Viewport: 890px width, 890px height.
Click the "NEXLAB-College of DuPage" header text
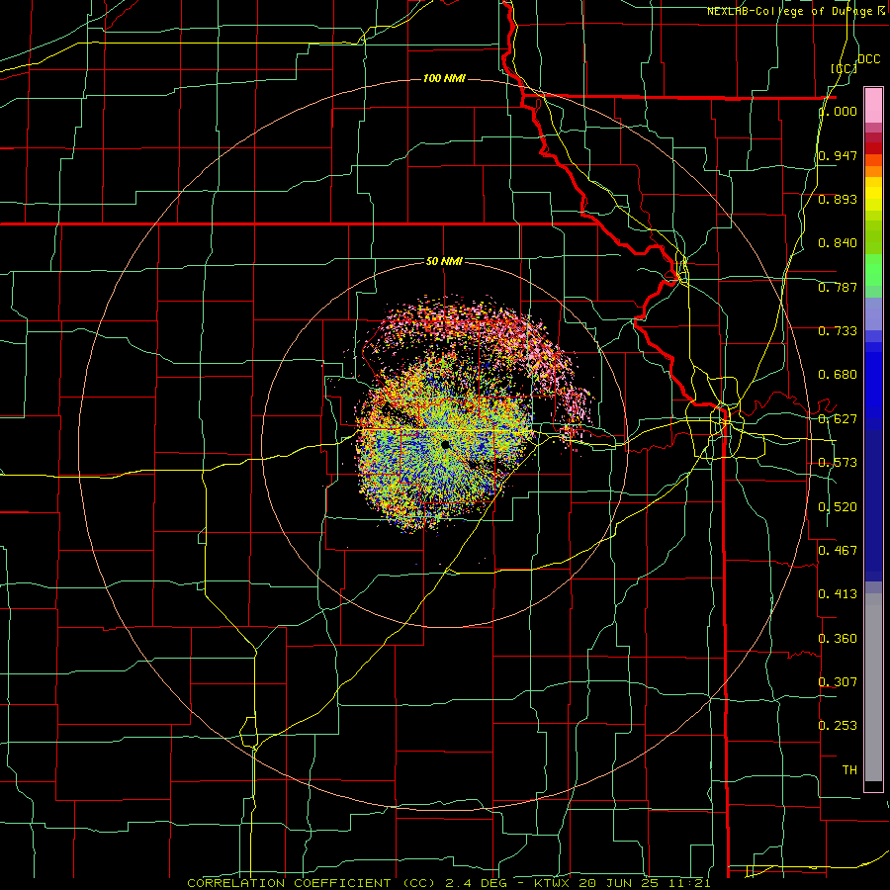coord(792,11)
